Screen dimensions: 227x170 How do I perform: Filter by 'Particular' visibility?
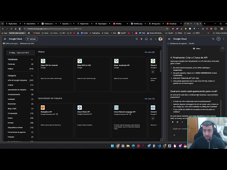(21, 64)
